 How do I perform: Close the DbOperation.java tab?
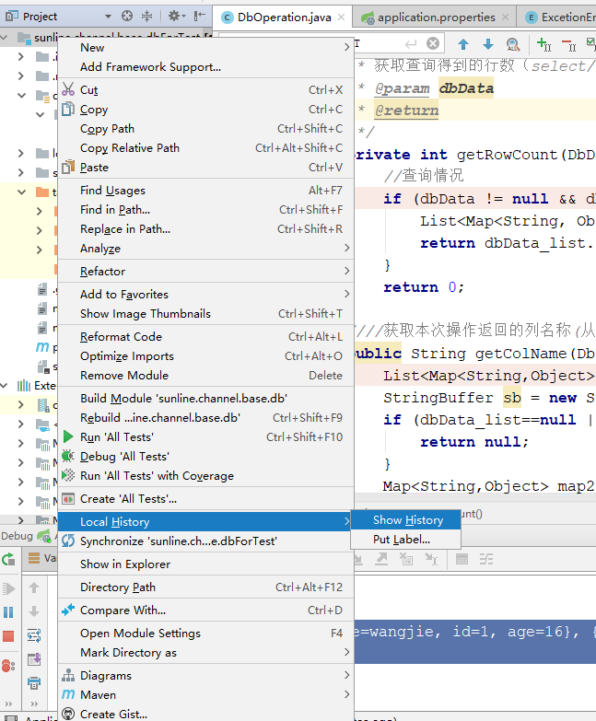341,17
